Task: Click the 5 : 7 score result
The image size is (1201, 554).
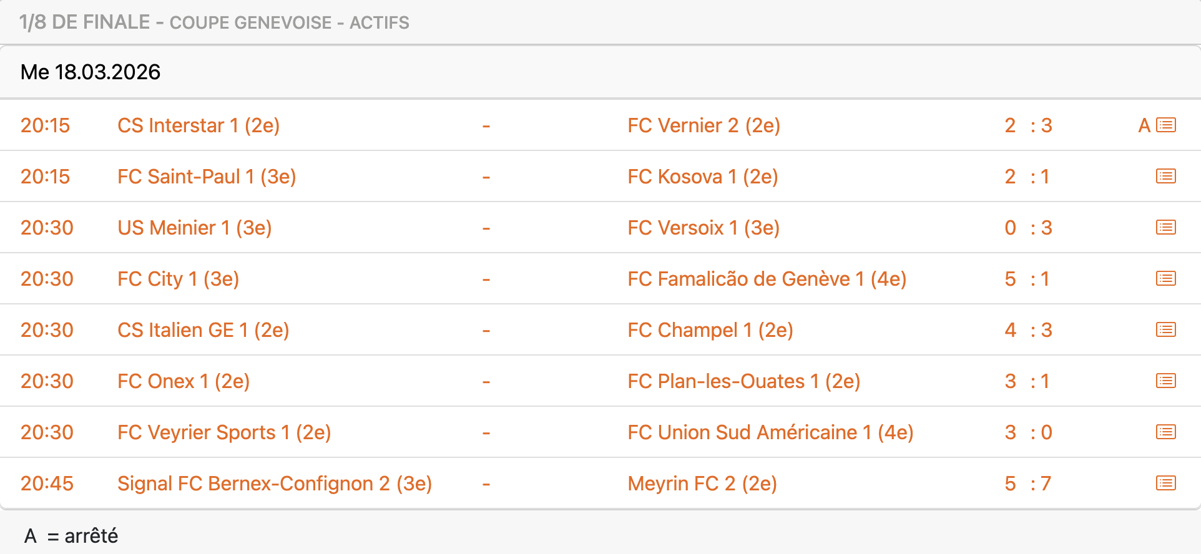Action: pos(1028,484)
